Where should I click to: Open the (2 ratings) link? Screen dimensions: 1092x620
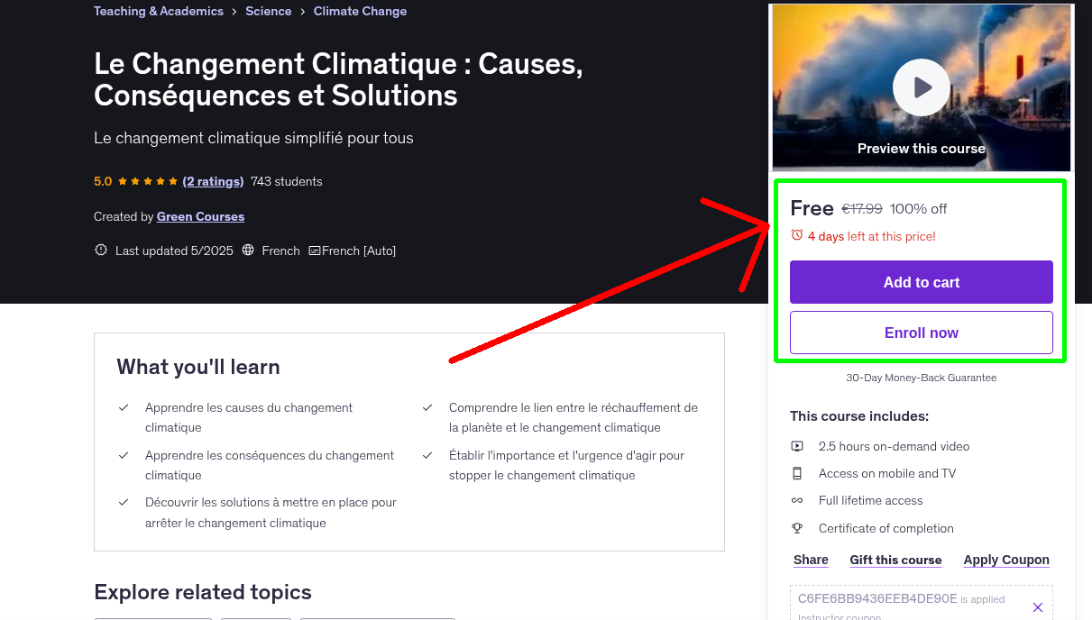(213, 181)
